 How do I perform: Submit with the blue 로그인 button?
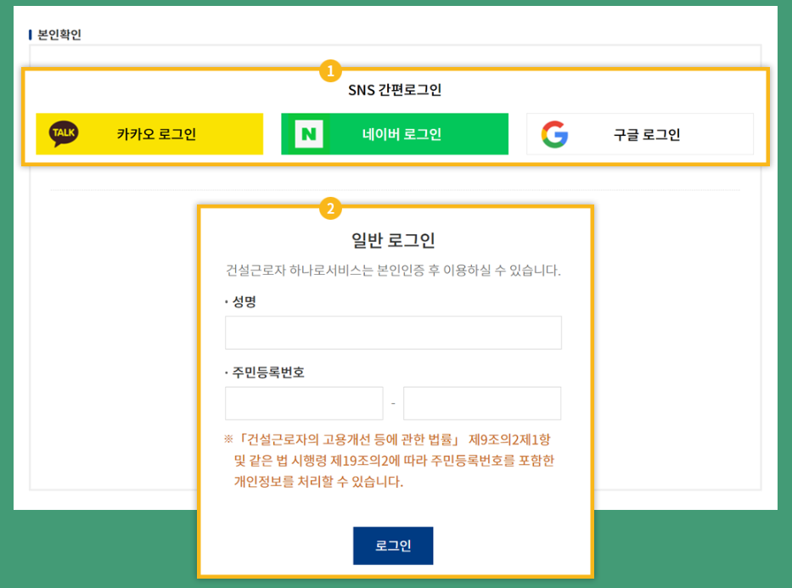click(393, 546)
